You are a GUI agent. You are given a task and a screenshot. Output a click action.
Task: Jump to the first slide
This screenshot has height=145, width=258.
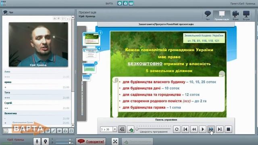tap(185, 129)
